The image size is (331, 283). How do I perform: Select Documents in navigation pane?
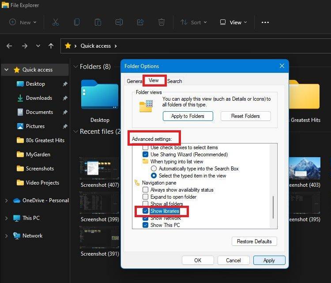(39, 112)
